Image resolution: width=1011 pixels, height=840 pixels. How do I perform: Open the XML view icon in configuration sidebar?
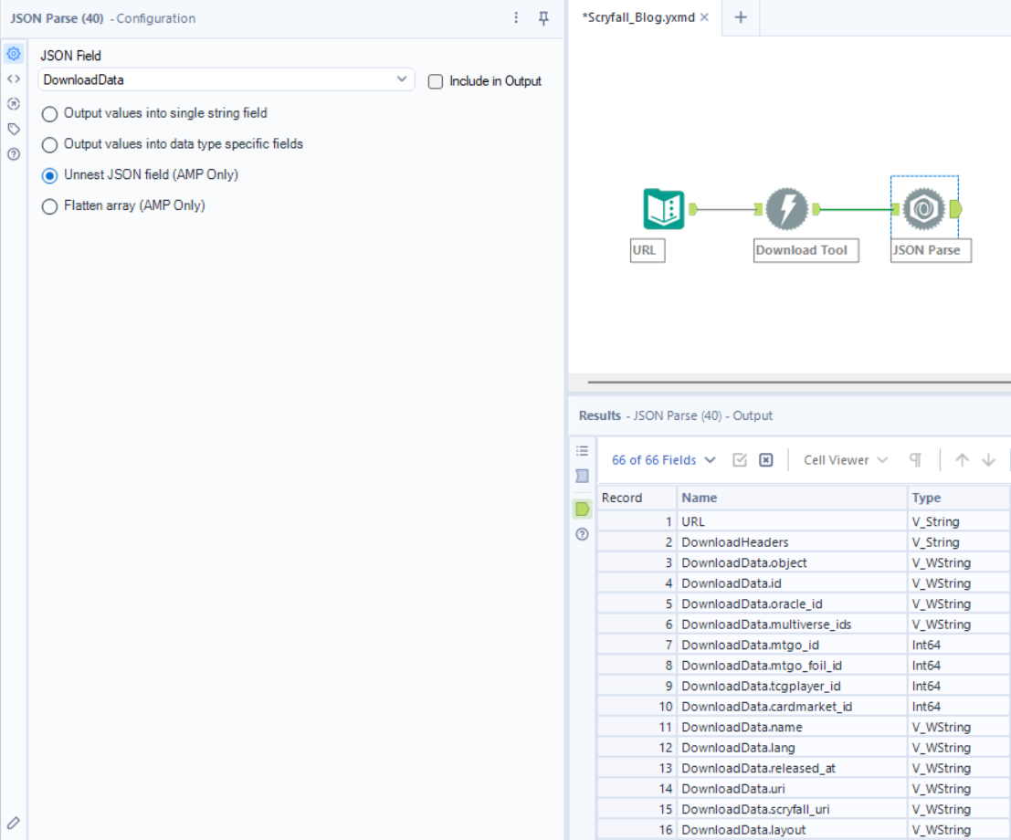(x=14, y=79)
